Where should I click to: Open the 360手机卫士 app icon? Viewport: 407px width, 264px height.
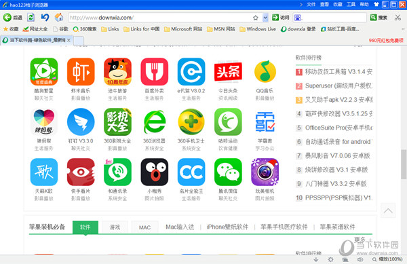[191, 121]
